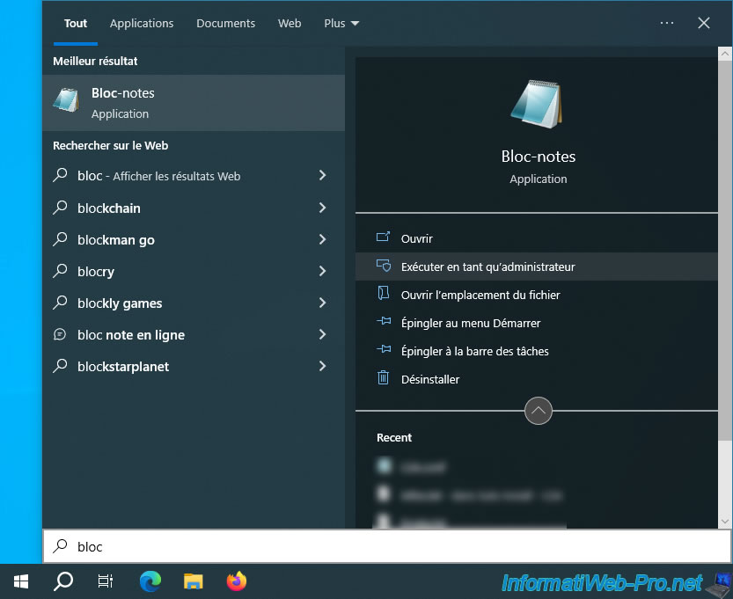Screen dimensions: 733x599
Task: Open File Explorer from the taskbar
Action: [x=193, y=581]
